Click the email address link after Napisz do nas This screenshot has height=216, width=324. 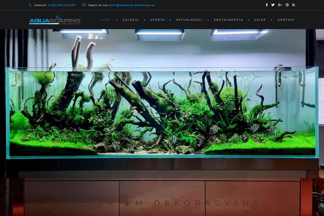click(x=132, y=5)
